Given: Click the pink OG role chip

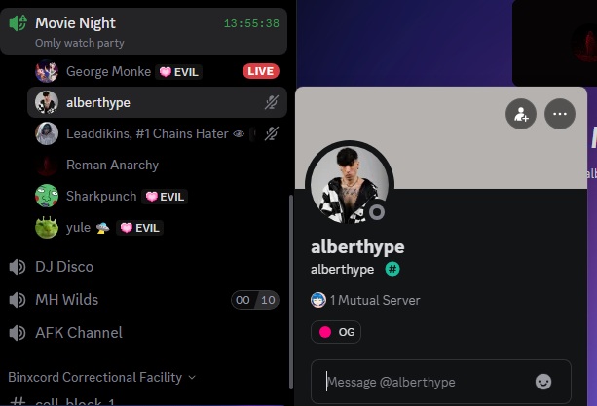Looking at the screenshot, I should pos(336,332).
